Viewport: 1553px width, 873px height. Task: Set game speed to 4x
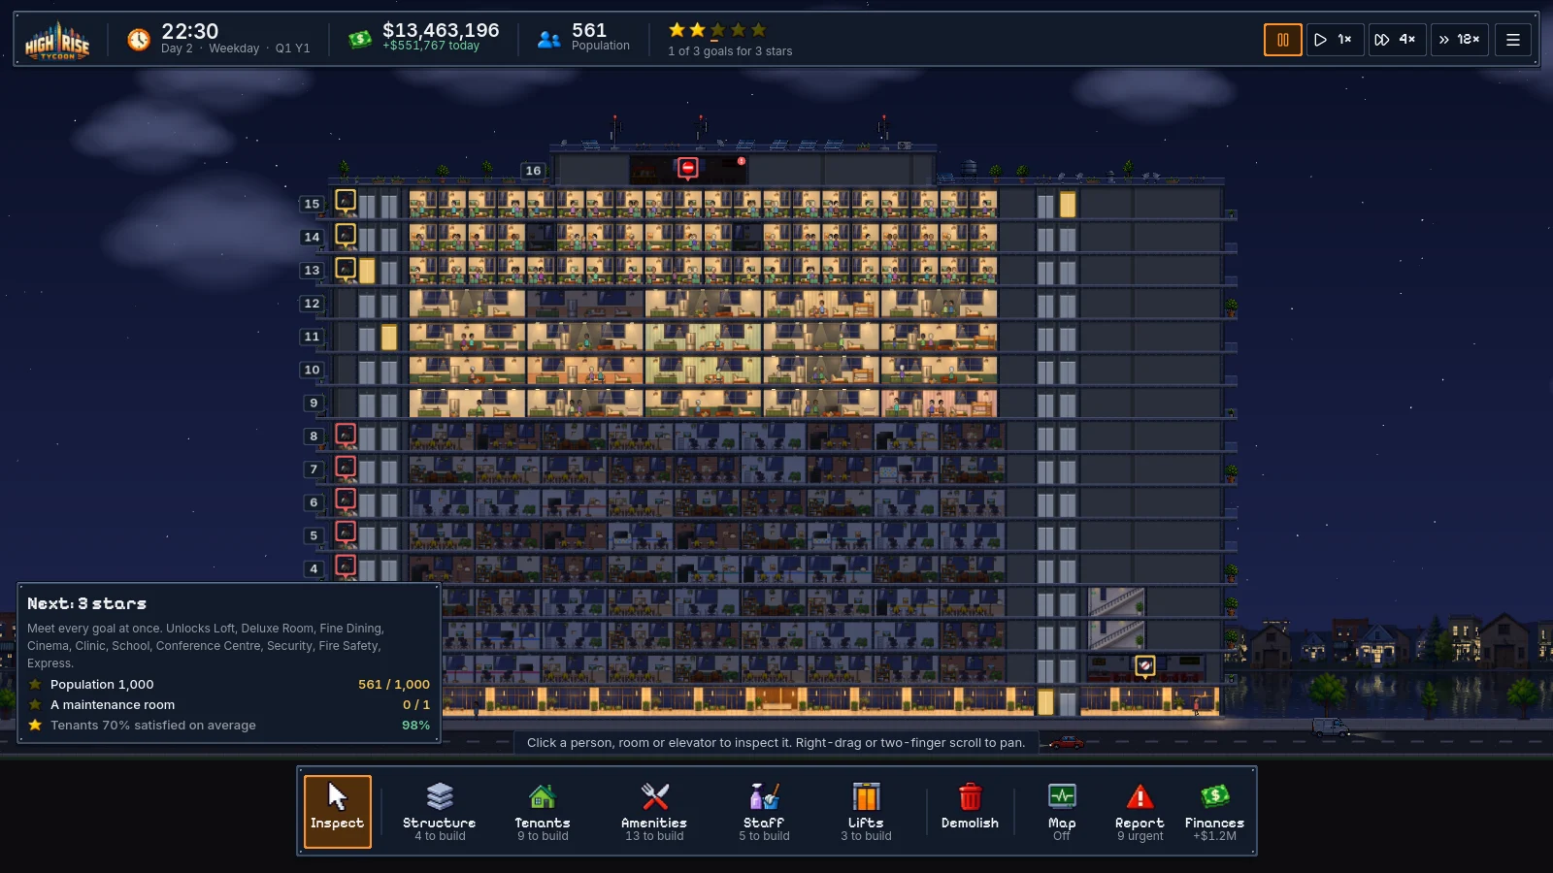tap(1397, 40)
